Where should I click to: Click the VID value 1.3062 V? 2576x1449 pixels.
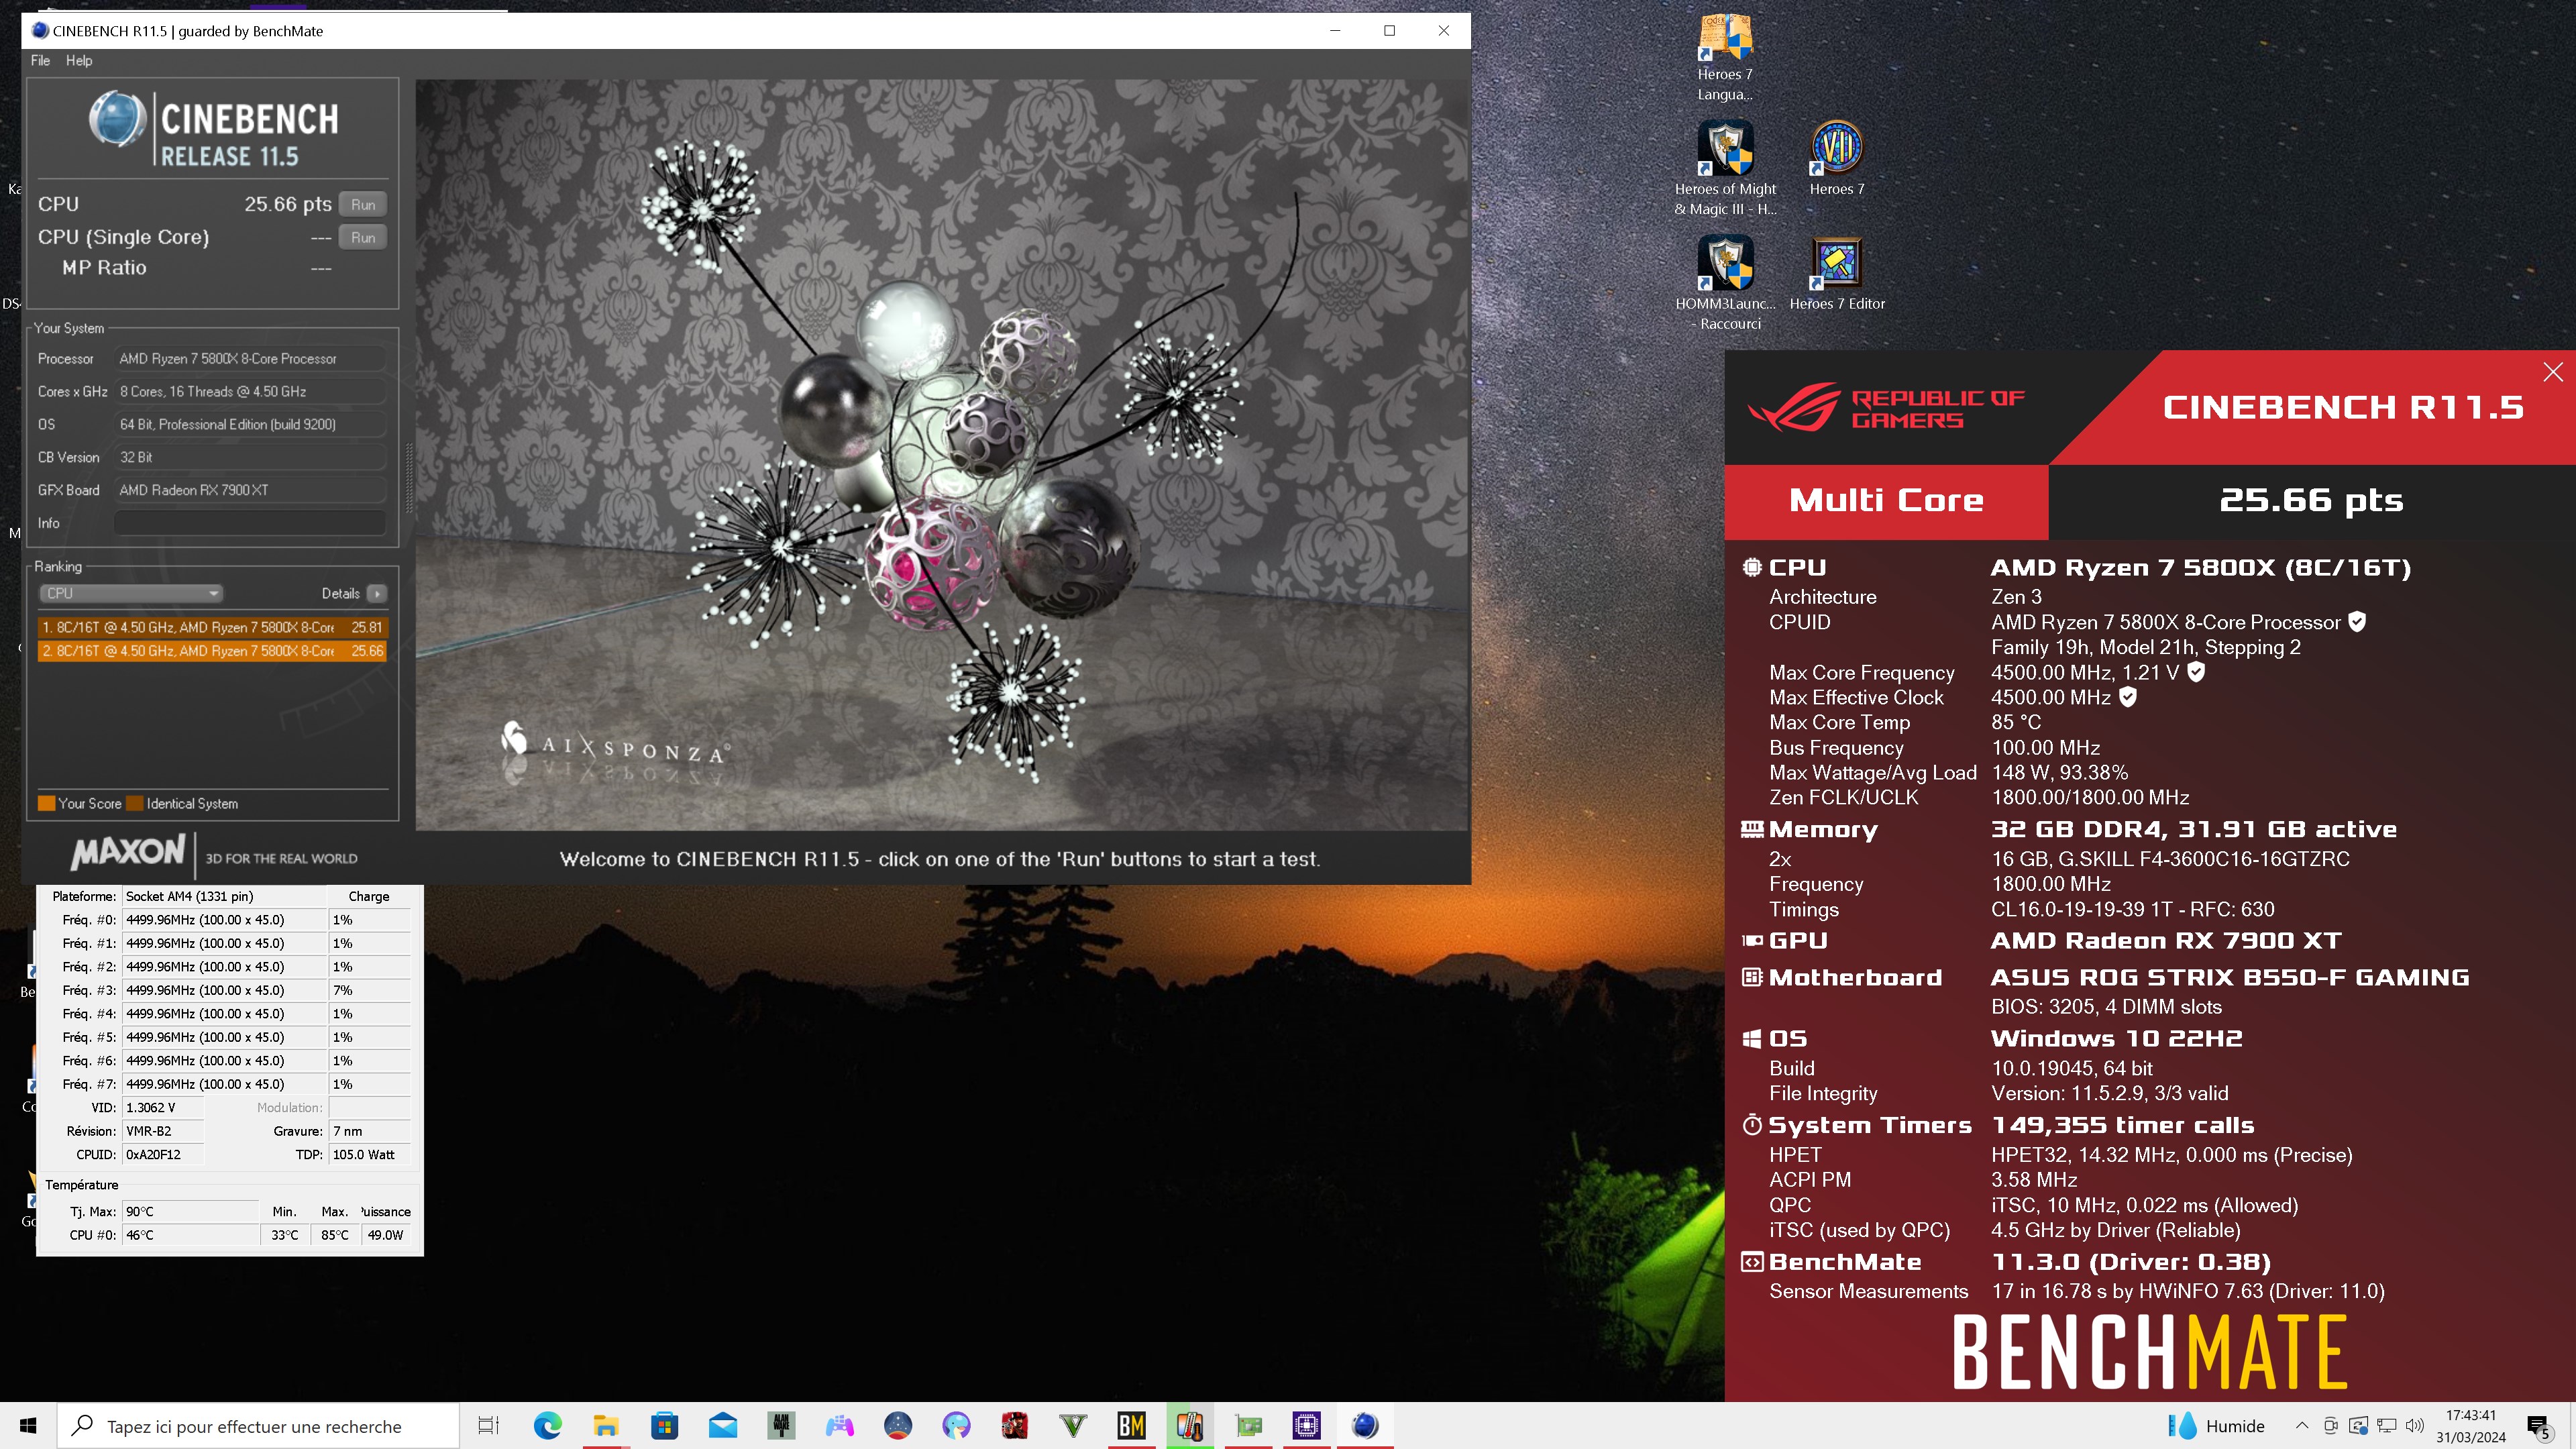pos(163,1107)
